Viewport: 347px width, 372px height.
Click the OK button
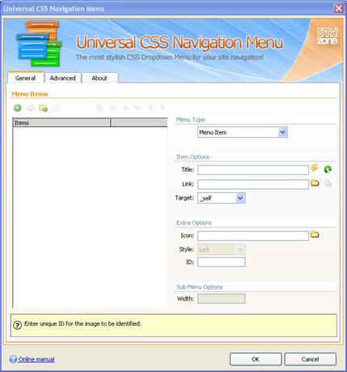pyautogui.click(x=256, y=359)
